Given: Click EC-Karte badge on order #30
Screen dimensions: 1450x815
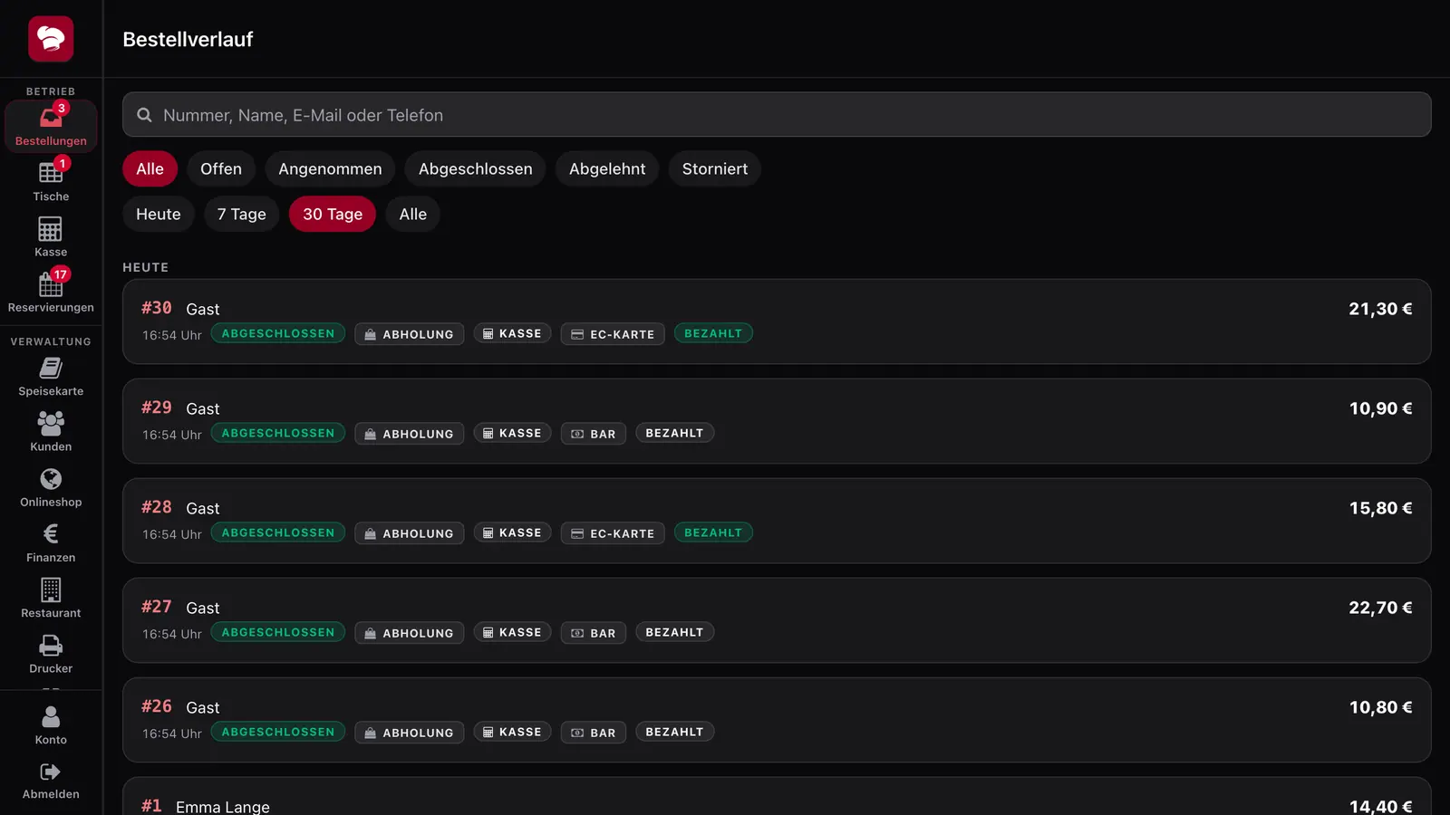Looking at the screenshot, I should [613, 334].
